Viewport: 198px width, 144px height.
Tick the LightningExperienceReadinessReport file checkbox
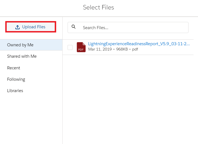point(70,47)
